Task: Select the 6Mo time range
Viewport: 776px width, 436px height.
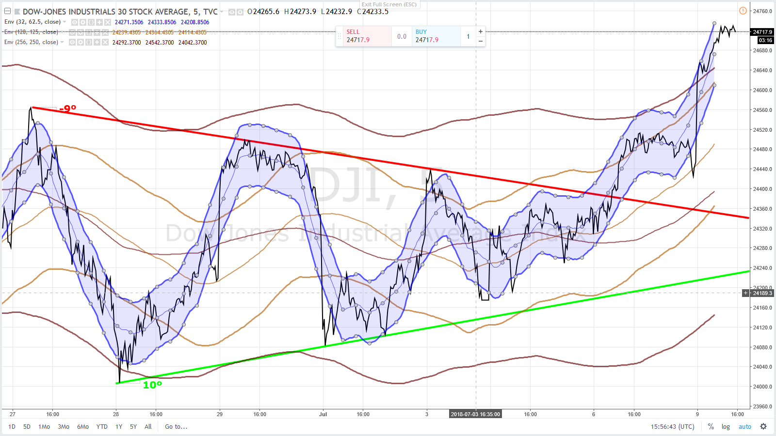Action: point(83,427)
